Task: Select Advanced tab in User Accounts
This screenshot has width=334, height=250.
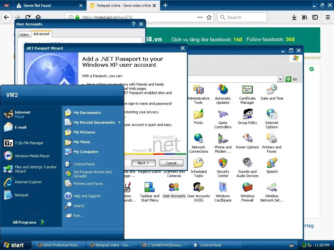Action: click(41, 34)
